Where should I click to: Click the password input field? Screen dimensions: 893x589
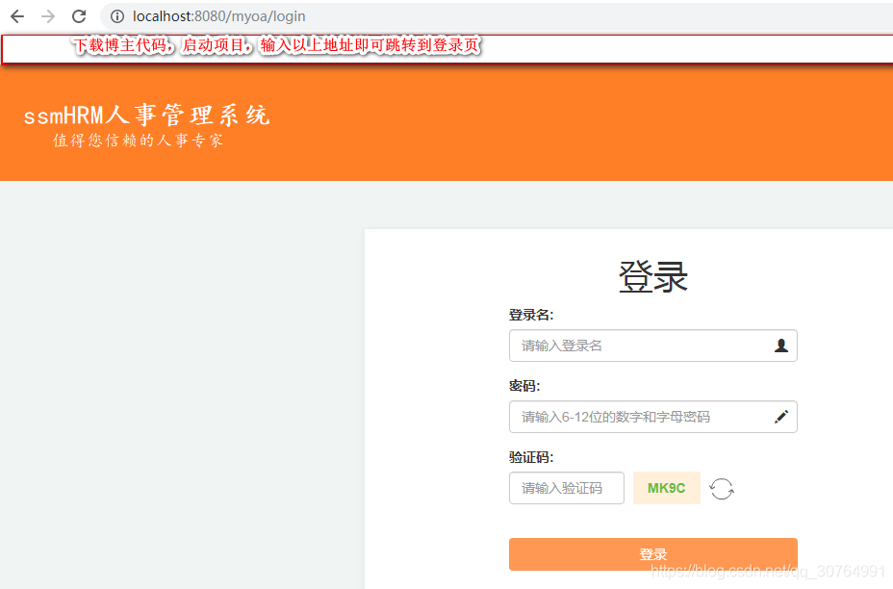click(x=625, y=417)
